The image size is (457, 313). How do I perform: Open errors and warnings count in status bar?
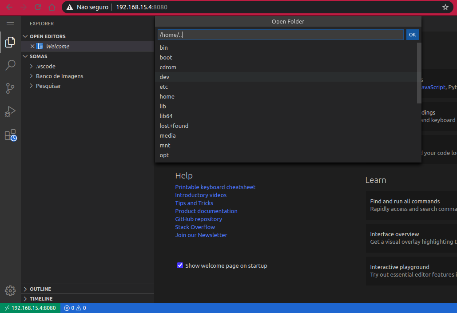coord(75,308)
